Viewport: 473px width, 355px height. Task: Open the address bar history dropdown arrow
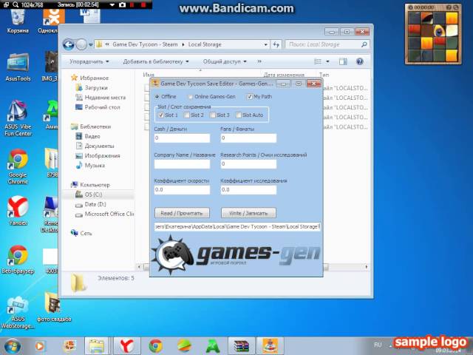pos(265,44)
